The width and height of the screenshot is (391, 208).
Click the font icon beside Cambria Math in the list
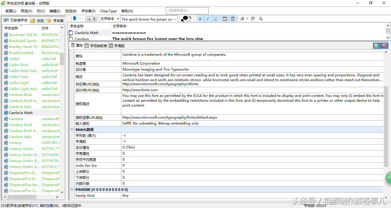click(x=6, y=113)
